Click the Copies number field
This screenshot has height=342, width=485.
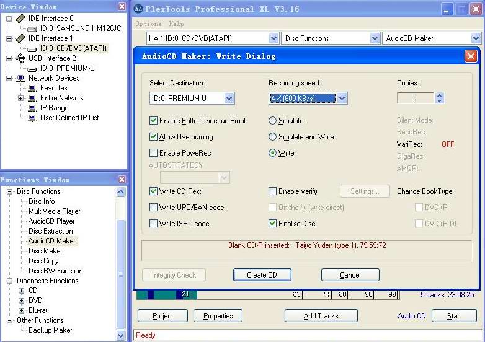416,98
